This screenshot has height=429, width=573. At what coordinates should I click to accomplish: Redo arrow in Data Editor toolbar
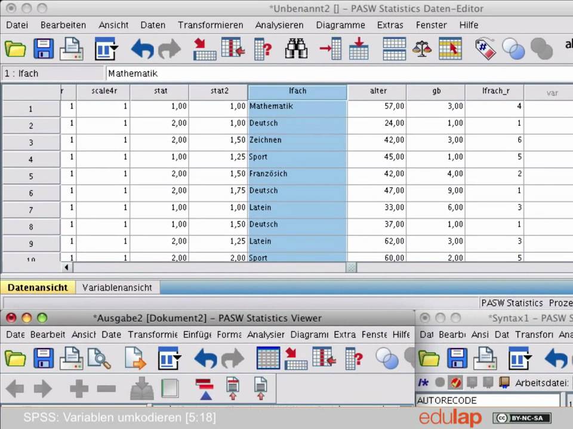[170, 49]
